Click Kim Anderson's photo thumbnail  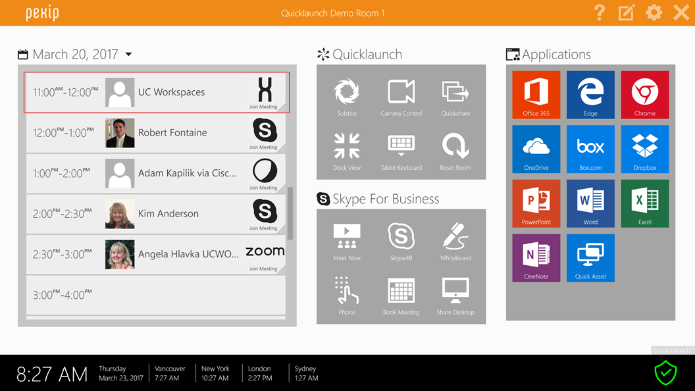point(120,214)
